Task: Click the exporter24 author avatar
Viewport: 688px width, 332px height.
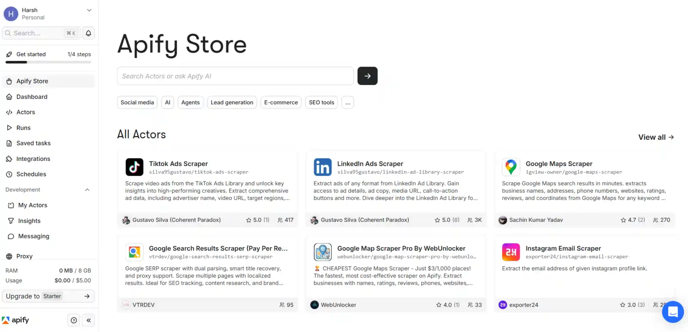Action: coord(503,305)
